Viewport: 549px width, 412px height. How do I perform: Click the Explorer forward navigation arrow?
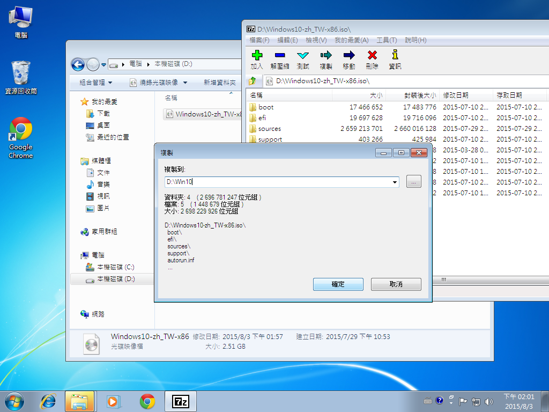coord(93,64)
